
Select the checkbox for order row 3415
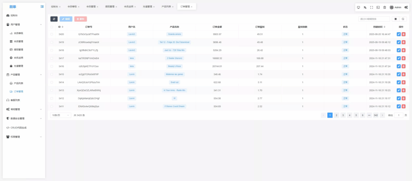tap(51, 74)
